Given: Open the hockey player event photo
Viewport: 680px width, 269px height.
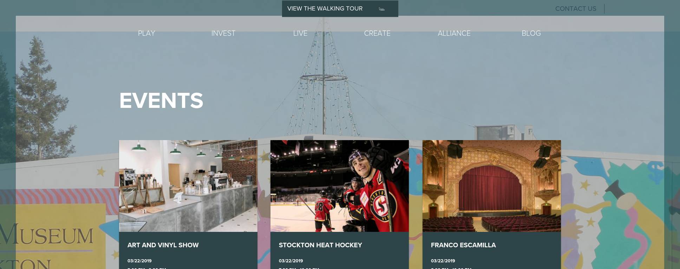Looking at the screenshot, I should point(340,186).
